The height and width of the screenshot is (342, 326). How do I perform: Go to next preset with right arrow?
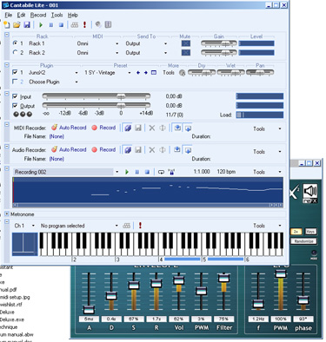pyautogui.click(x=146, y=73)
